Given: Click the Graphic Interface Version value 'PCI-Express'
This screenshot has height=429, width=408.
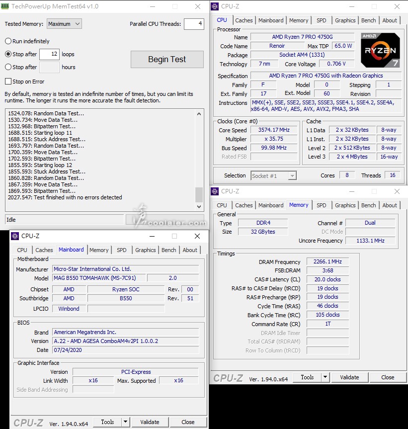Looking at the screenshot, I should pos(136,372).
